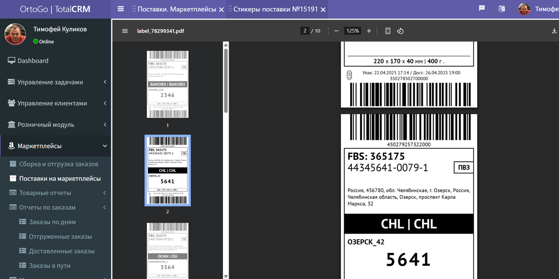Click the file name label_78299341.pdf
The width and height of the screenshot is (559, 279).
(161, 31)
